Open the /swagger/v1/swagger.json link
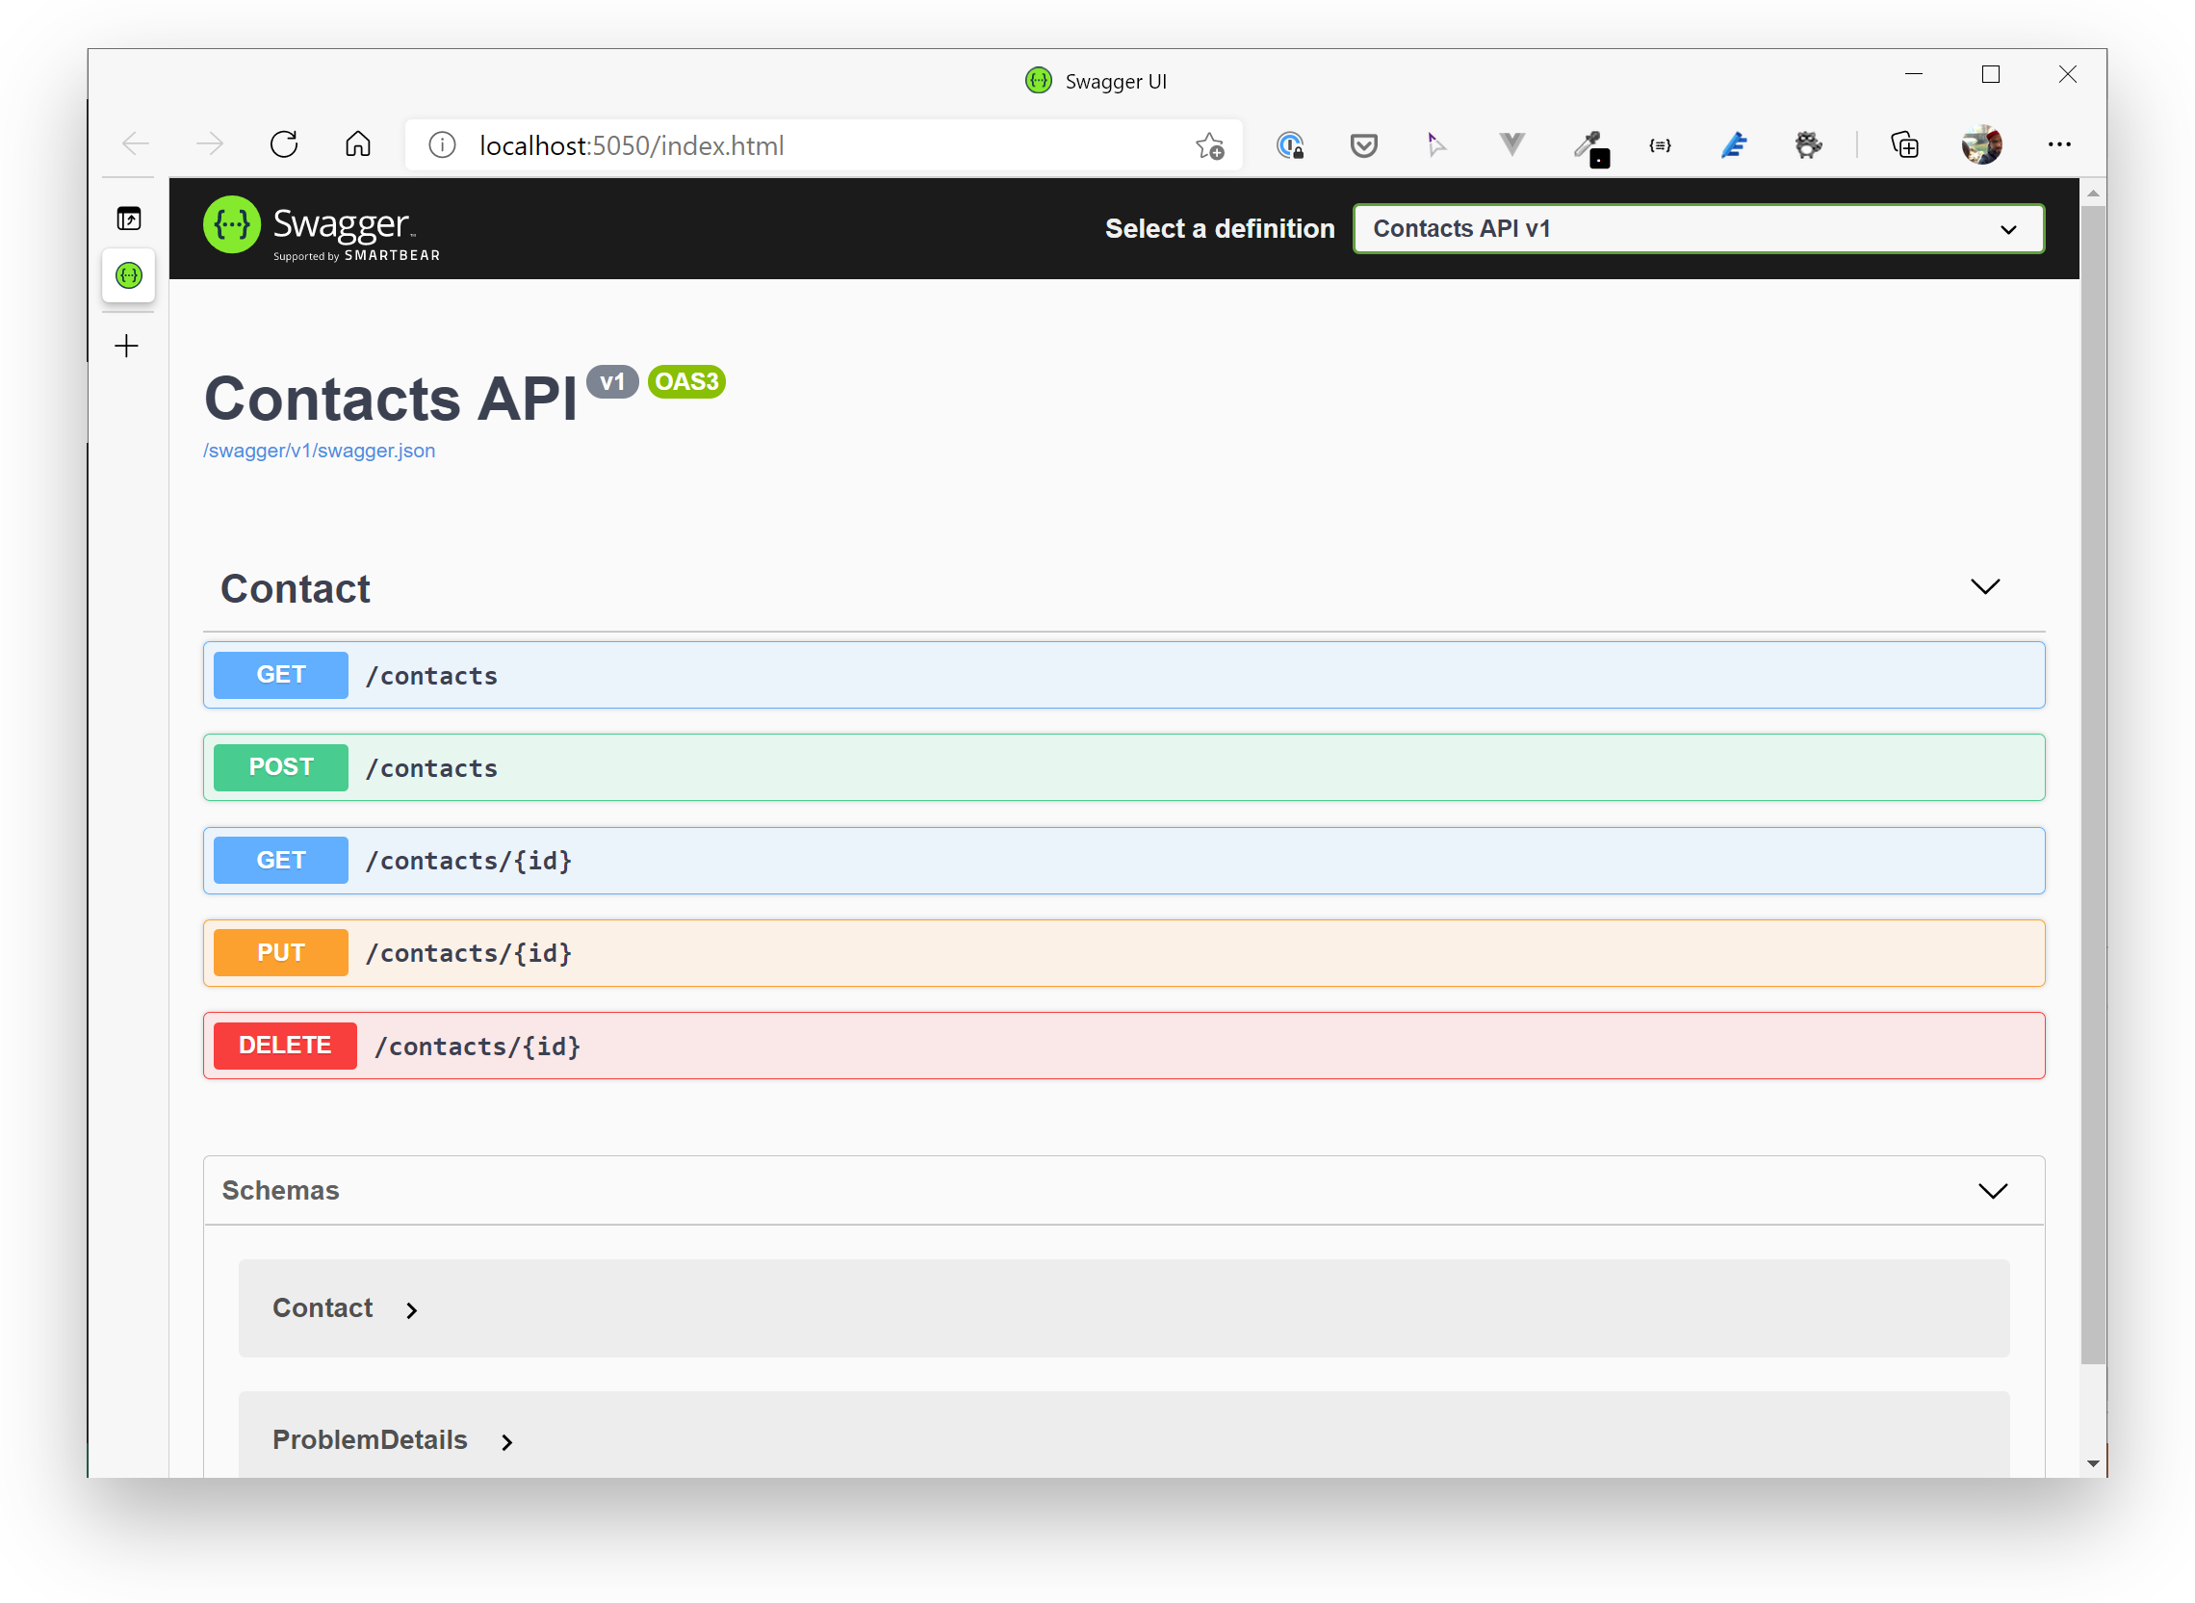The image size is (2195, 1603). [319, 451]
